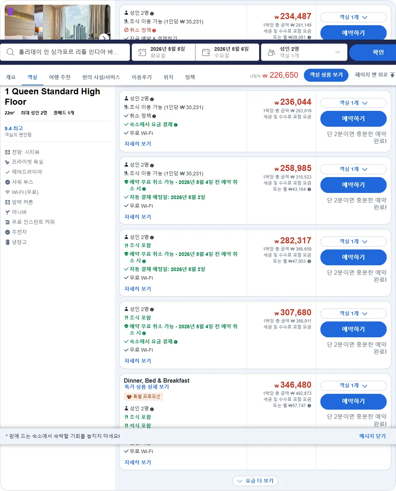Click the search magnifier icon in hotel field
The image size is (396, 491).
pos(10,52)
